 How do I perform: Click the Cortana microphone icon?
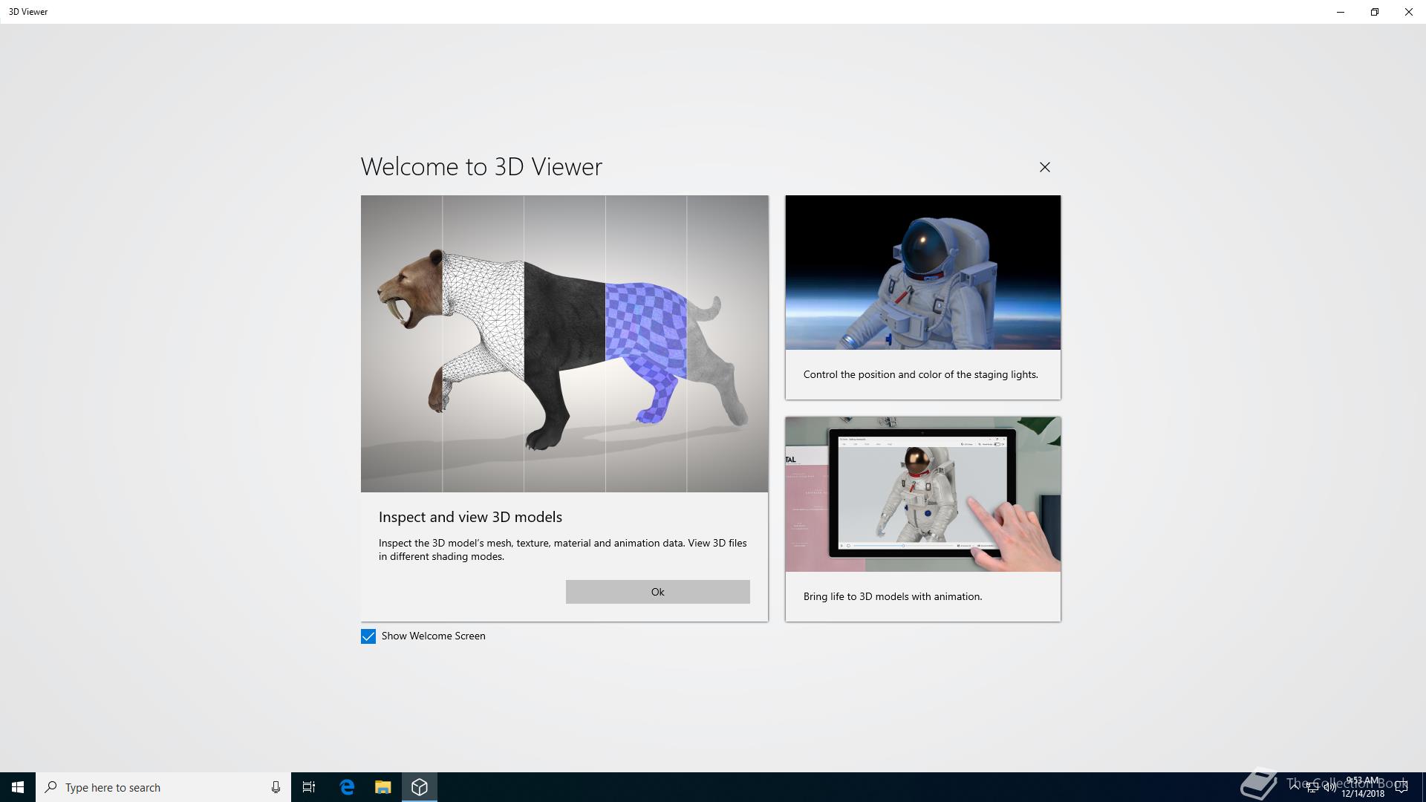276,787
